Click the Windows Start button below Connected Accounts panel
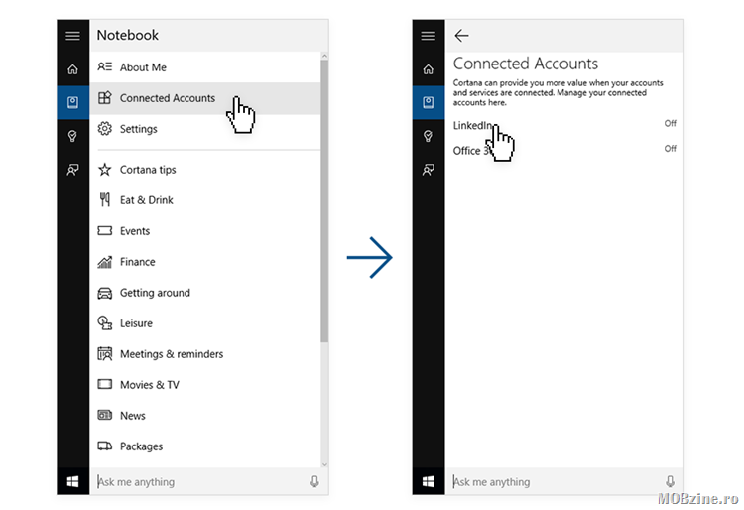The width and height of the screenshot is (744, 510). point(429,482)
